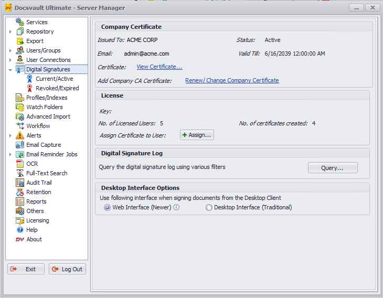Viewport: 383px width, 298px height.
Task: Click the Email Capture icon
Action: point(20,145)
